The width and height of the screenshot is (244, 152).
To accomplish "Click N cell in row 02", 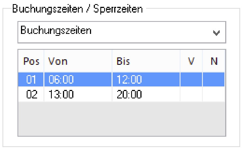I will point(214,94).
